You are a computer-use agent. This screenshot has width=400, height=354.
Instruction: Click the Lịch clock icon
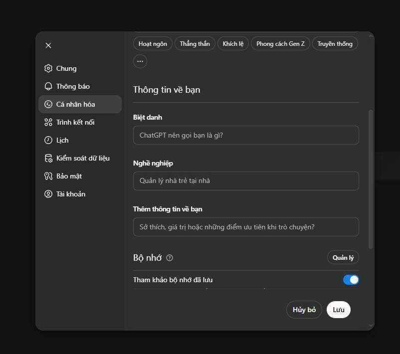coord(48,140)
